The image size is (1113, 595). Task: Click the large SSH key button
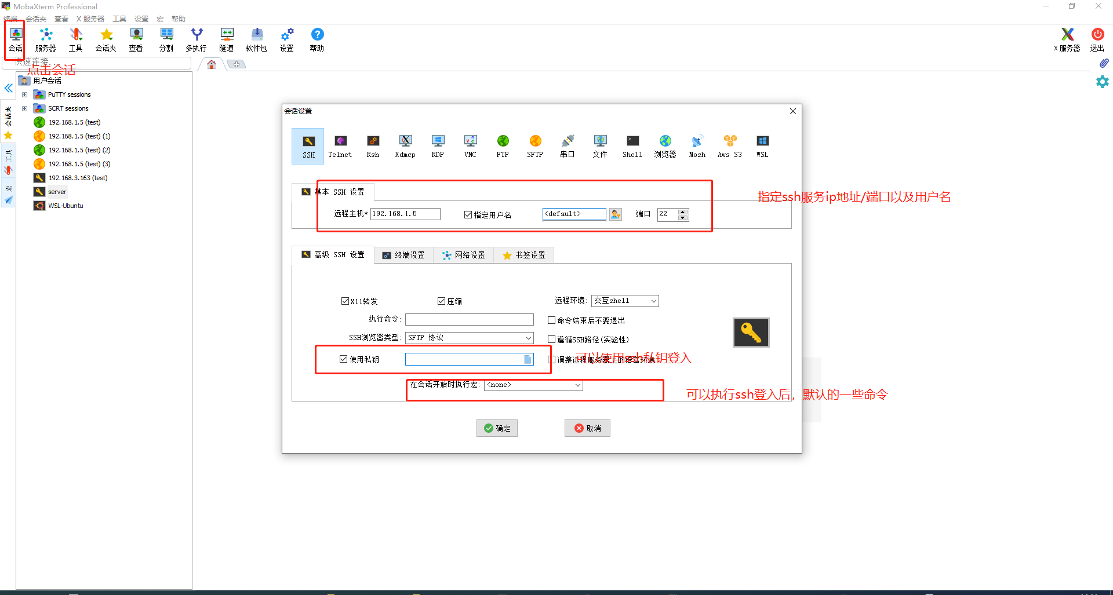pyautogui.click(x=751, y=333)
